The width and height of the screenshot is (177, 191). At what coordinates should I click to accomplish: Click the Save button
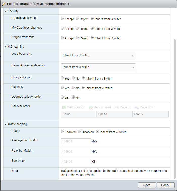[147, 185]
